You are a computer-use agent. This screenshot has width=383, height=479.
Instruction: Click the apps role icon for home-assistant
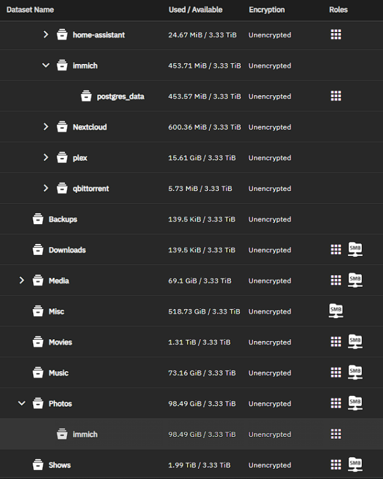coord(336,34)
